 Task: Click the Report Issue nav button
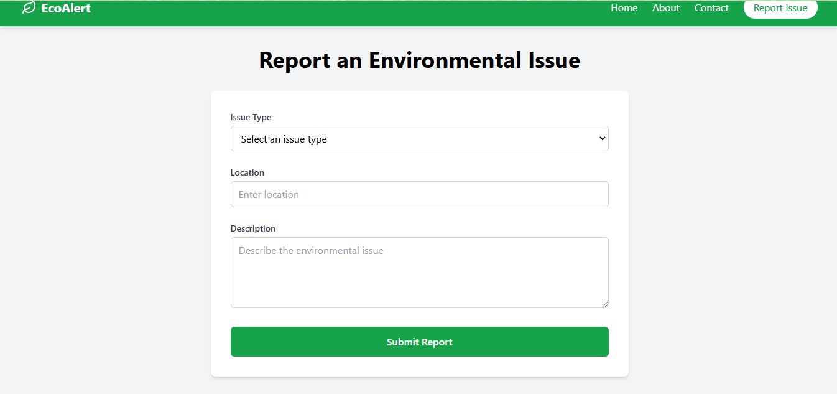pos(780,8)
